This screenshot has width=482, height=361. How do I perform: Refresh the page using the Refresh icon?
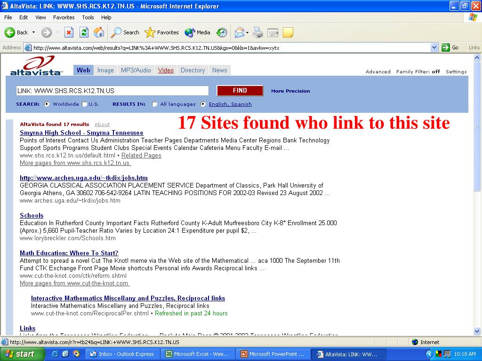point(84,32)
